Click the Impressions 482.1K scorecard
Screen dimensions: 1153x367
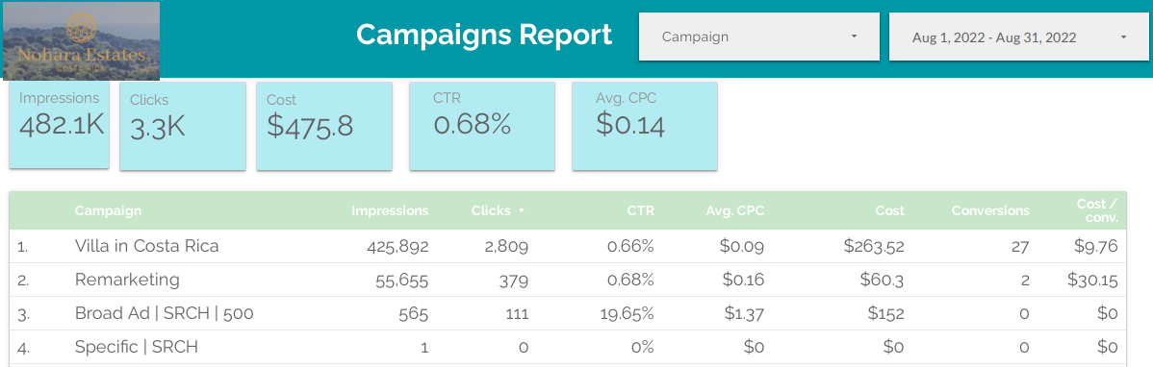coord(59,125)
